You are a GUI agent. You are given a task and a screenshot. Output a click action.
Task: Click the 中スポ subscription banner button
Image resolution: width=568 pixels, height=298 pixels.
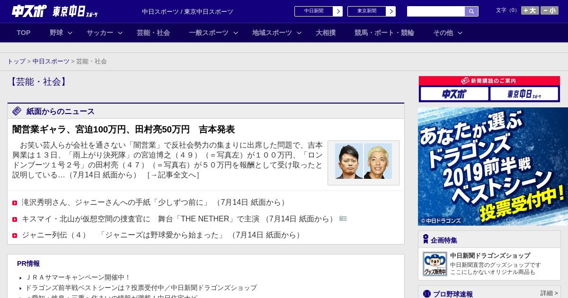454,94
